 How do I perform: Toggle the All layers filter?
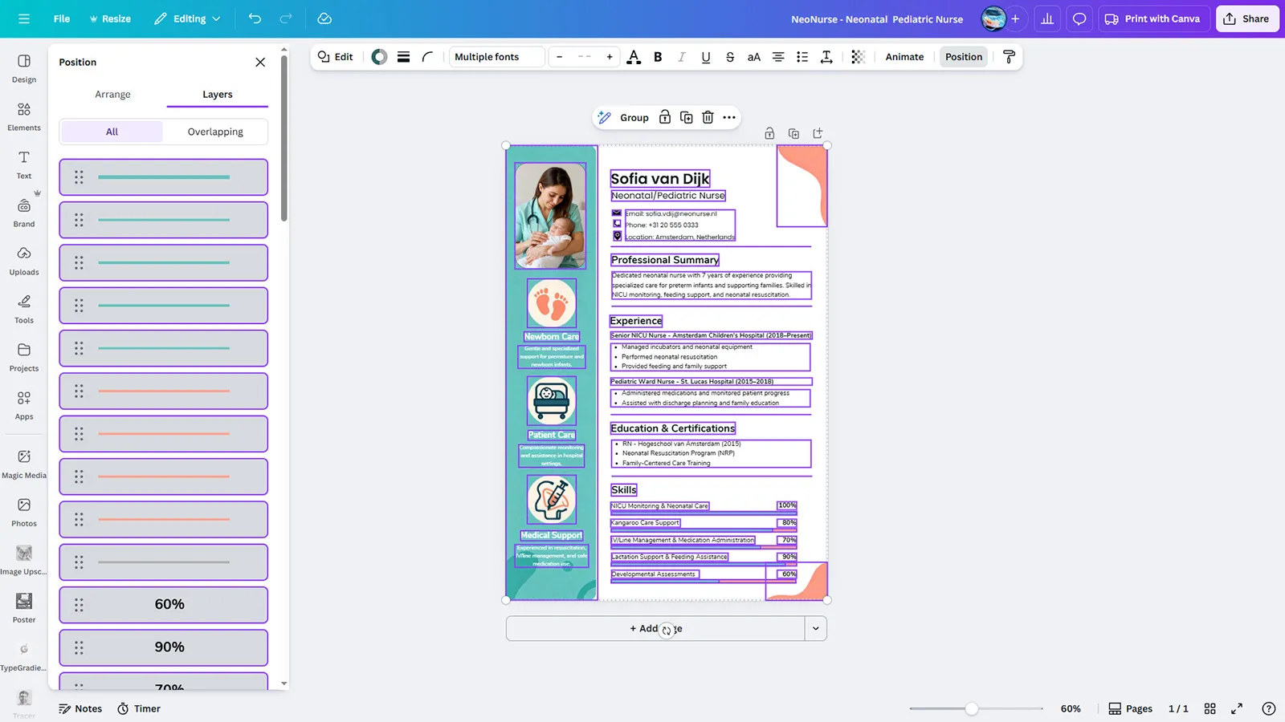click(112, 132)
